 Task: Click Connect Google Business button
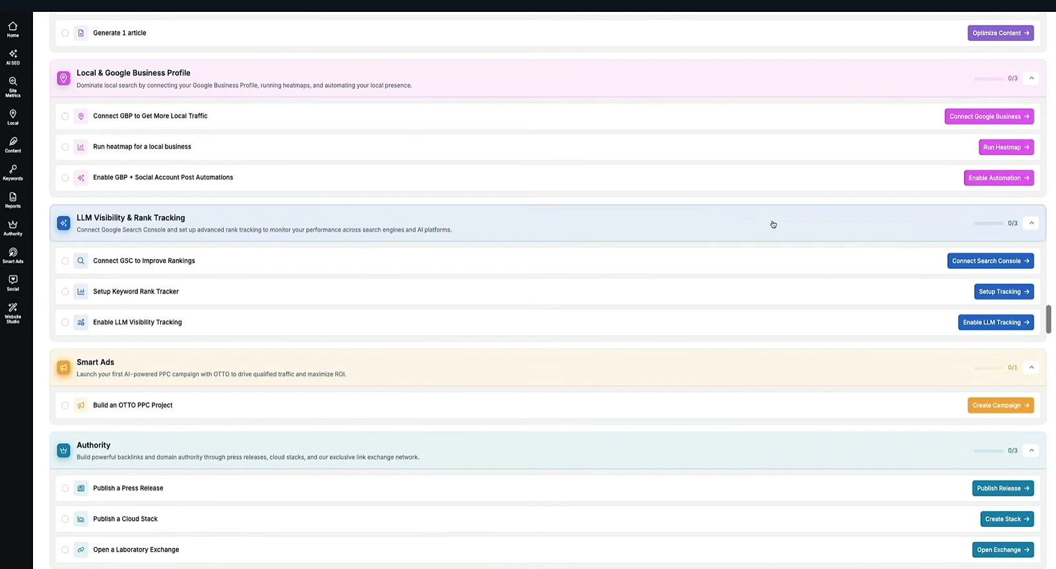point(989,117)
